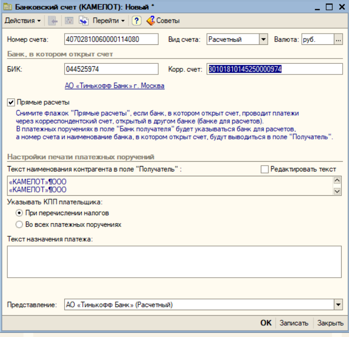Viewport: 349px width, 337px height.
Task: Close the window with the X icon
Action: [342, 7]
